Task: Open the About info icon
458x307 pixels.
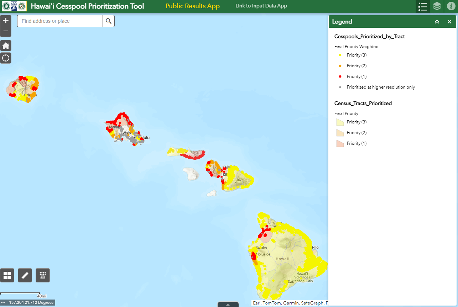Action: 451,6
